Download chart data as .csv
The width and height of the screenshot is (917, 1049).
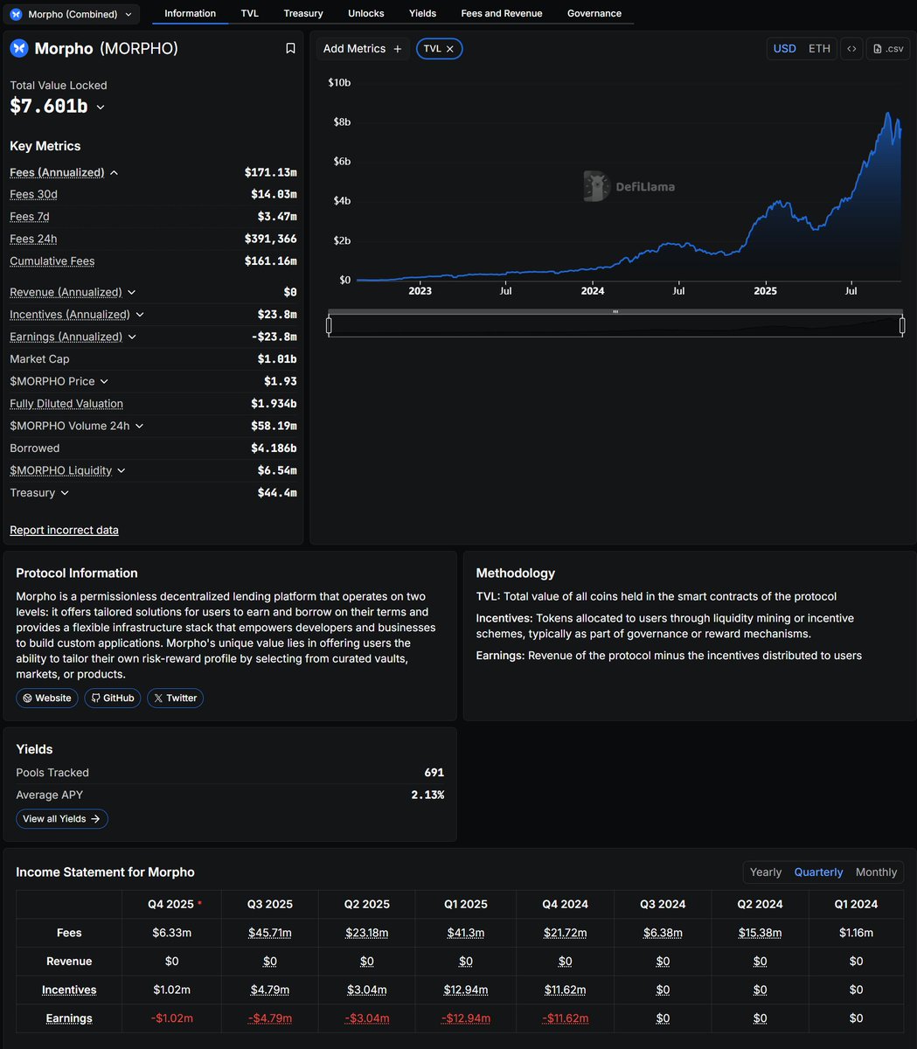tap(888, 49)
